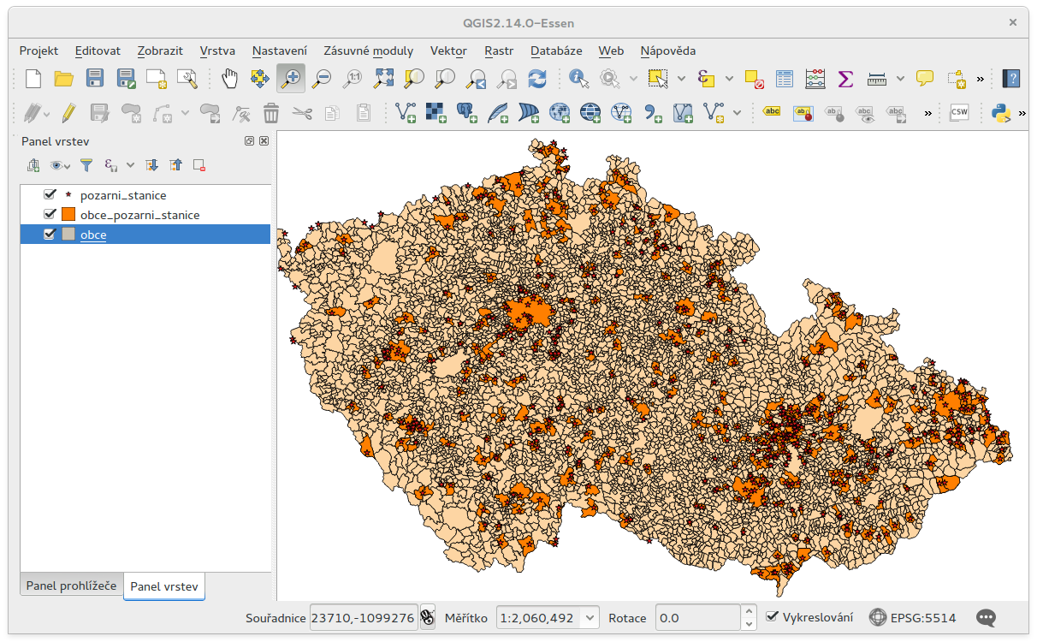This screenshot has width=1037, height=642.
Task: Save the project with floppy icon
Action: (95, 79)
